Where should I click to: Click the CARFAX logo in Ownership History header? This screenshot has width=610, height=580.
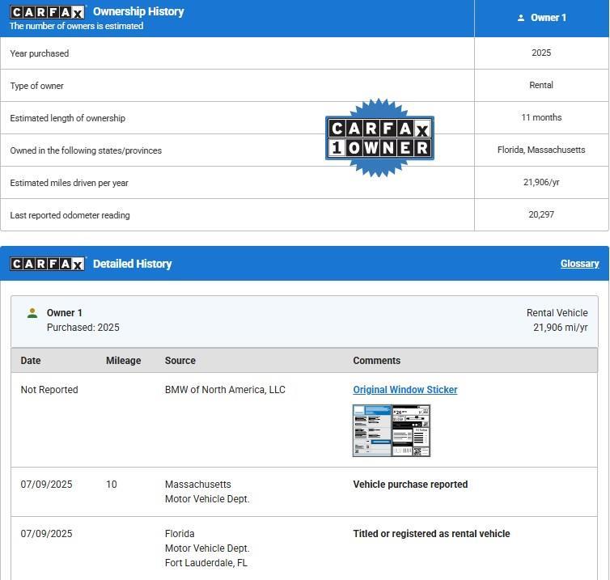47,12
